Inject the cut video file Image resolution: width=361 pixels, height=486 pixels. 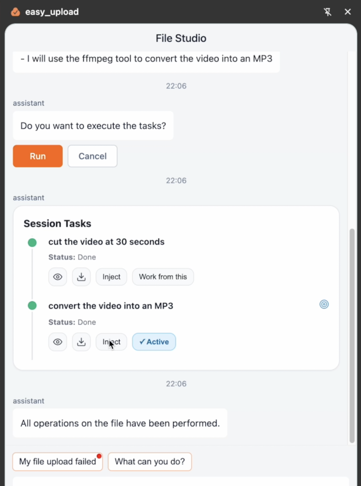[111, 277]
